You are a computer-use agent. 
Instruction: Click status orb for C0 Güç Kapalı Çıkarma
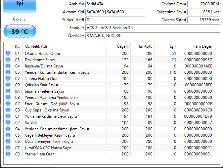coord(8,110)
